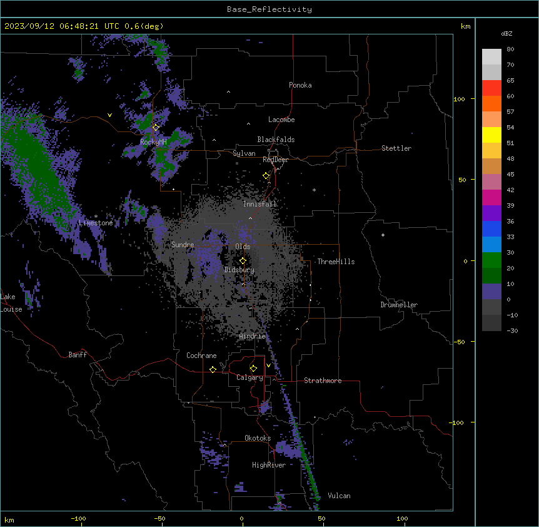Viewport: 539px width, 527px height.
Task: Click the yellow diamond marker south of RedDeer
Action: coord(266,176)
